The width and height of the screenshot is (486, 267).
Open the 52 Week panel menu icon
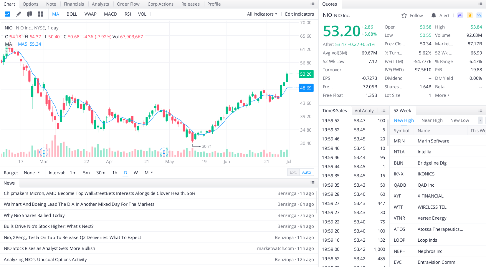pos(480,110)
